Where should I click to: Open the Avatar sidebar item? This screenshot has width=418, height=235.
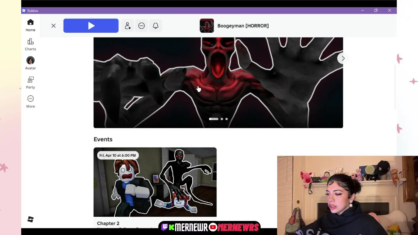[30, 63]
